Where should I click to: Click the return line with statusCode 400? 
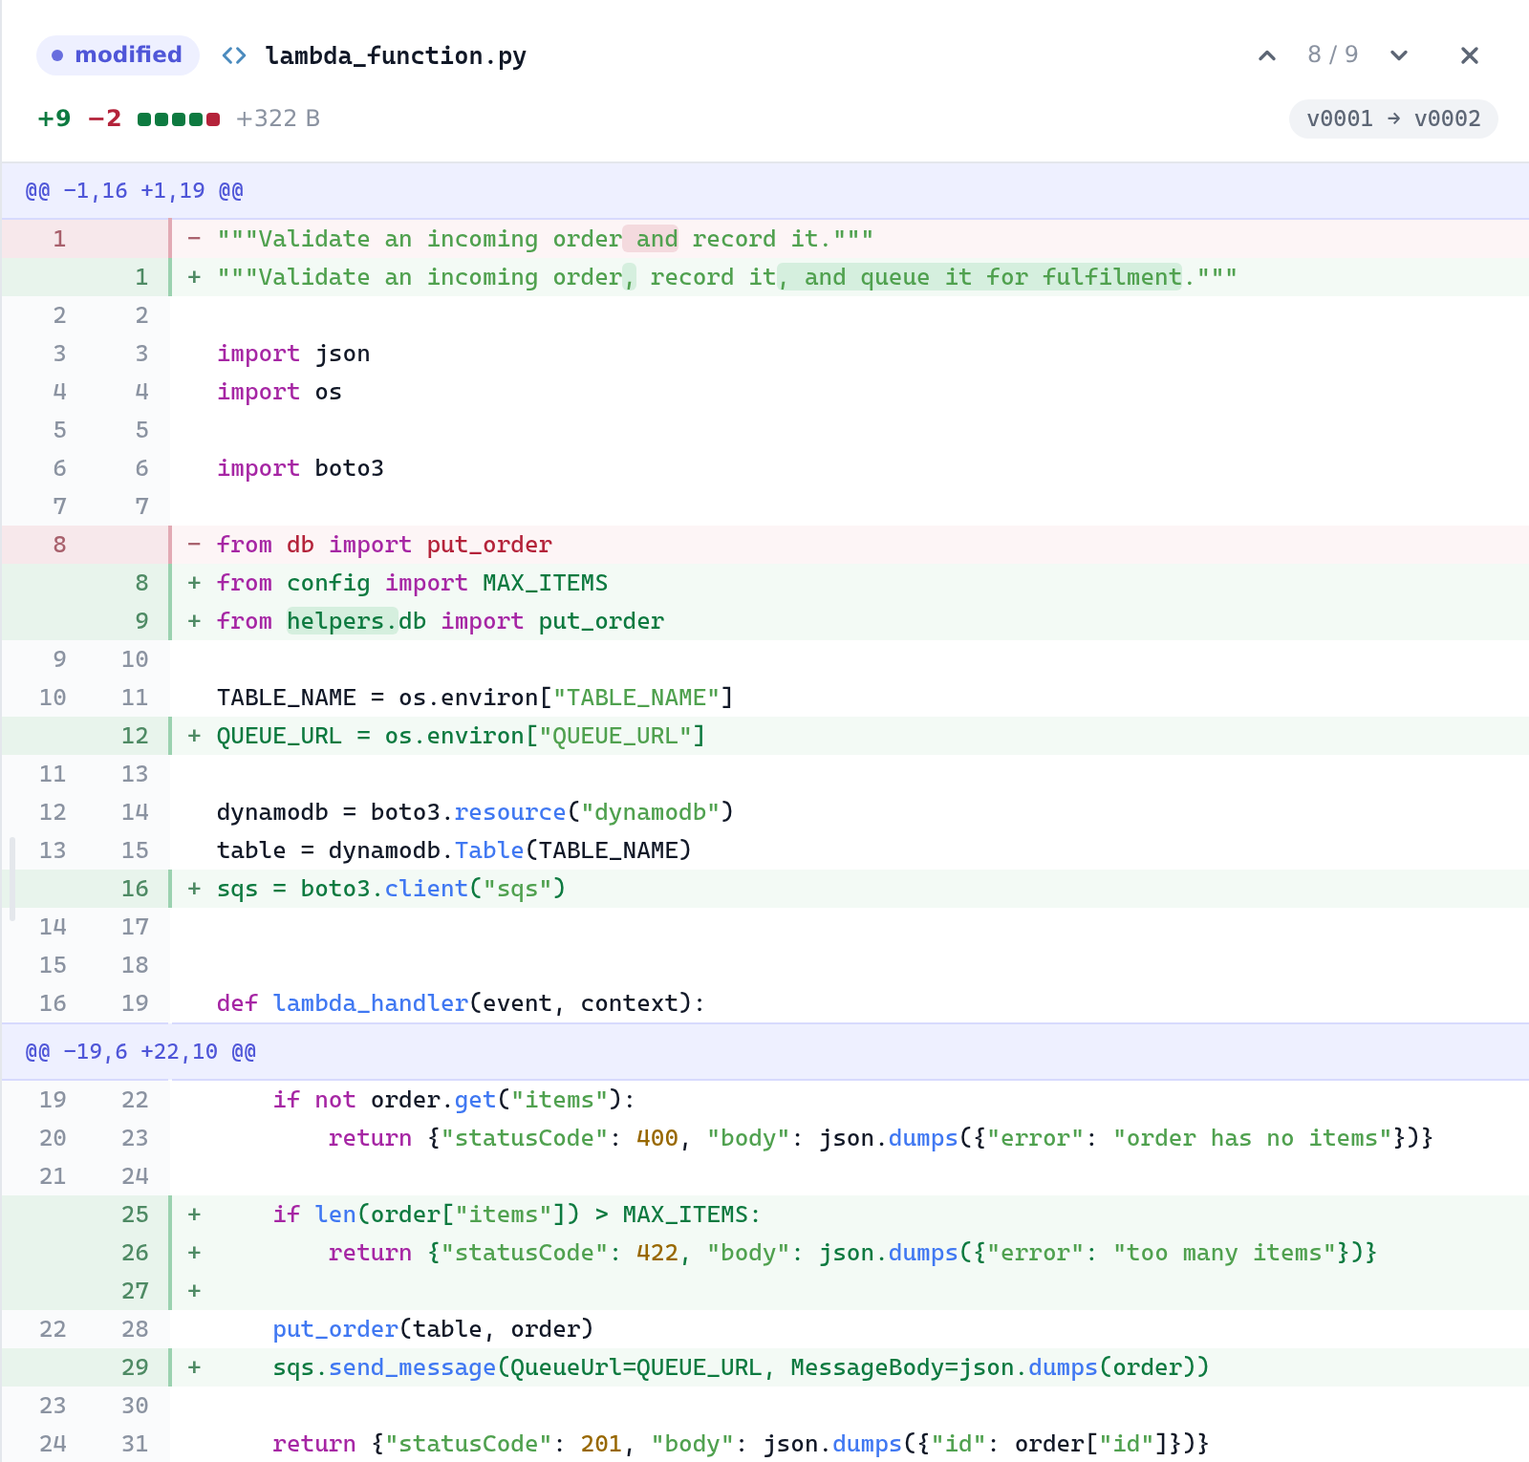[x=764, y=1138]
